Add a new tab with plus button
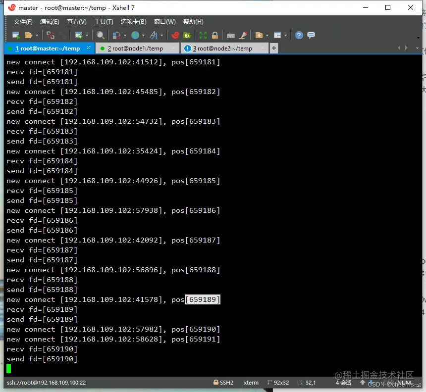This screenshot has height=392, width=426. [x=274, y=48]
